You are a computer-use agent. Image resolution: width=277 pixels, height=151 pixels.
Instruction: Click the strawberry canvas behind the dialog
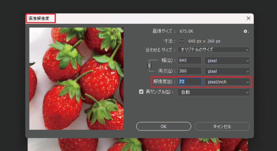(144, 145)
